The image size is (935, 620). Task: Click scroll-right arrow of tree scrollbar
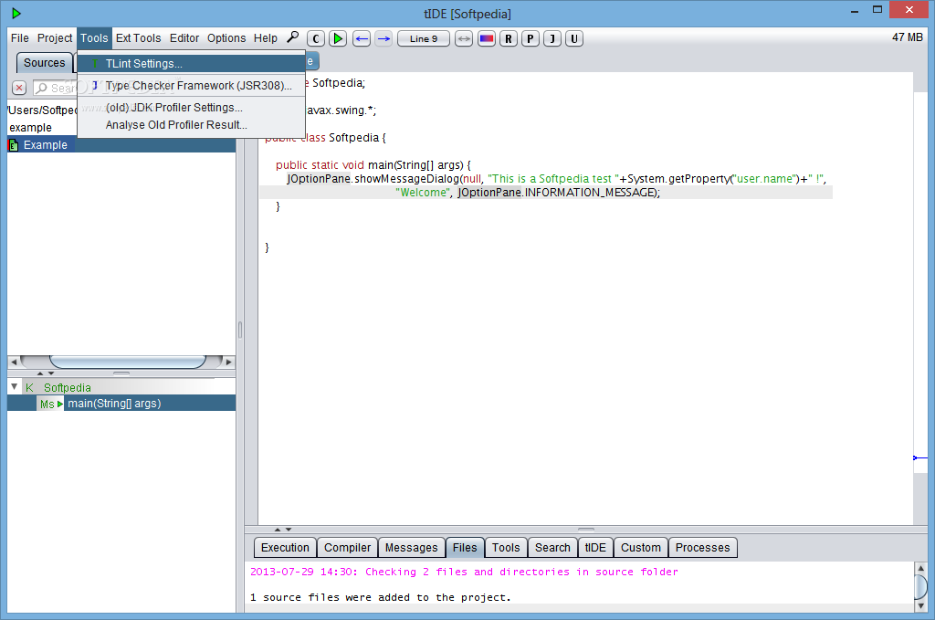pyautogui.click(x=228, y=362)
